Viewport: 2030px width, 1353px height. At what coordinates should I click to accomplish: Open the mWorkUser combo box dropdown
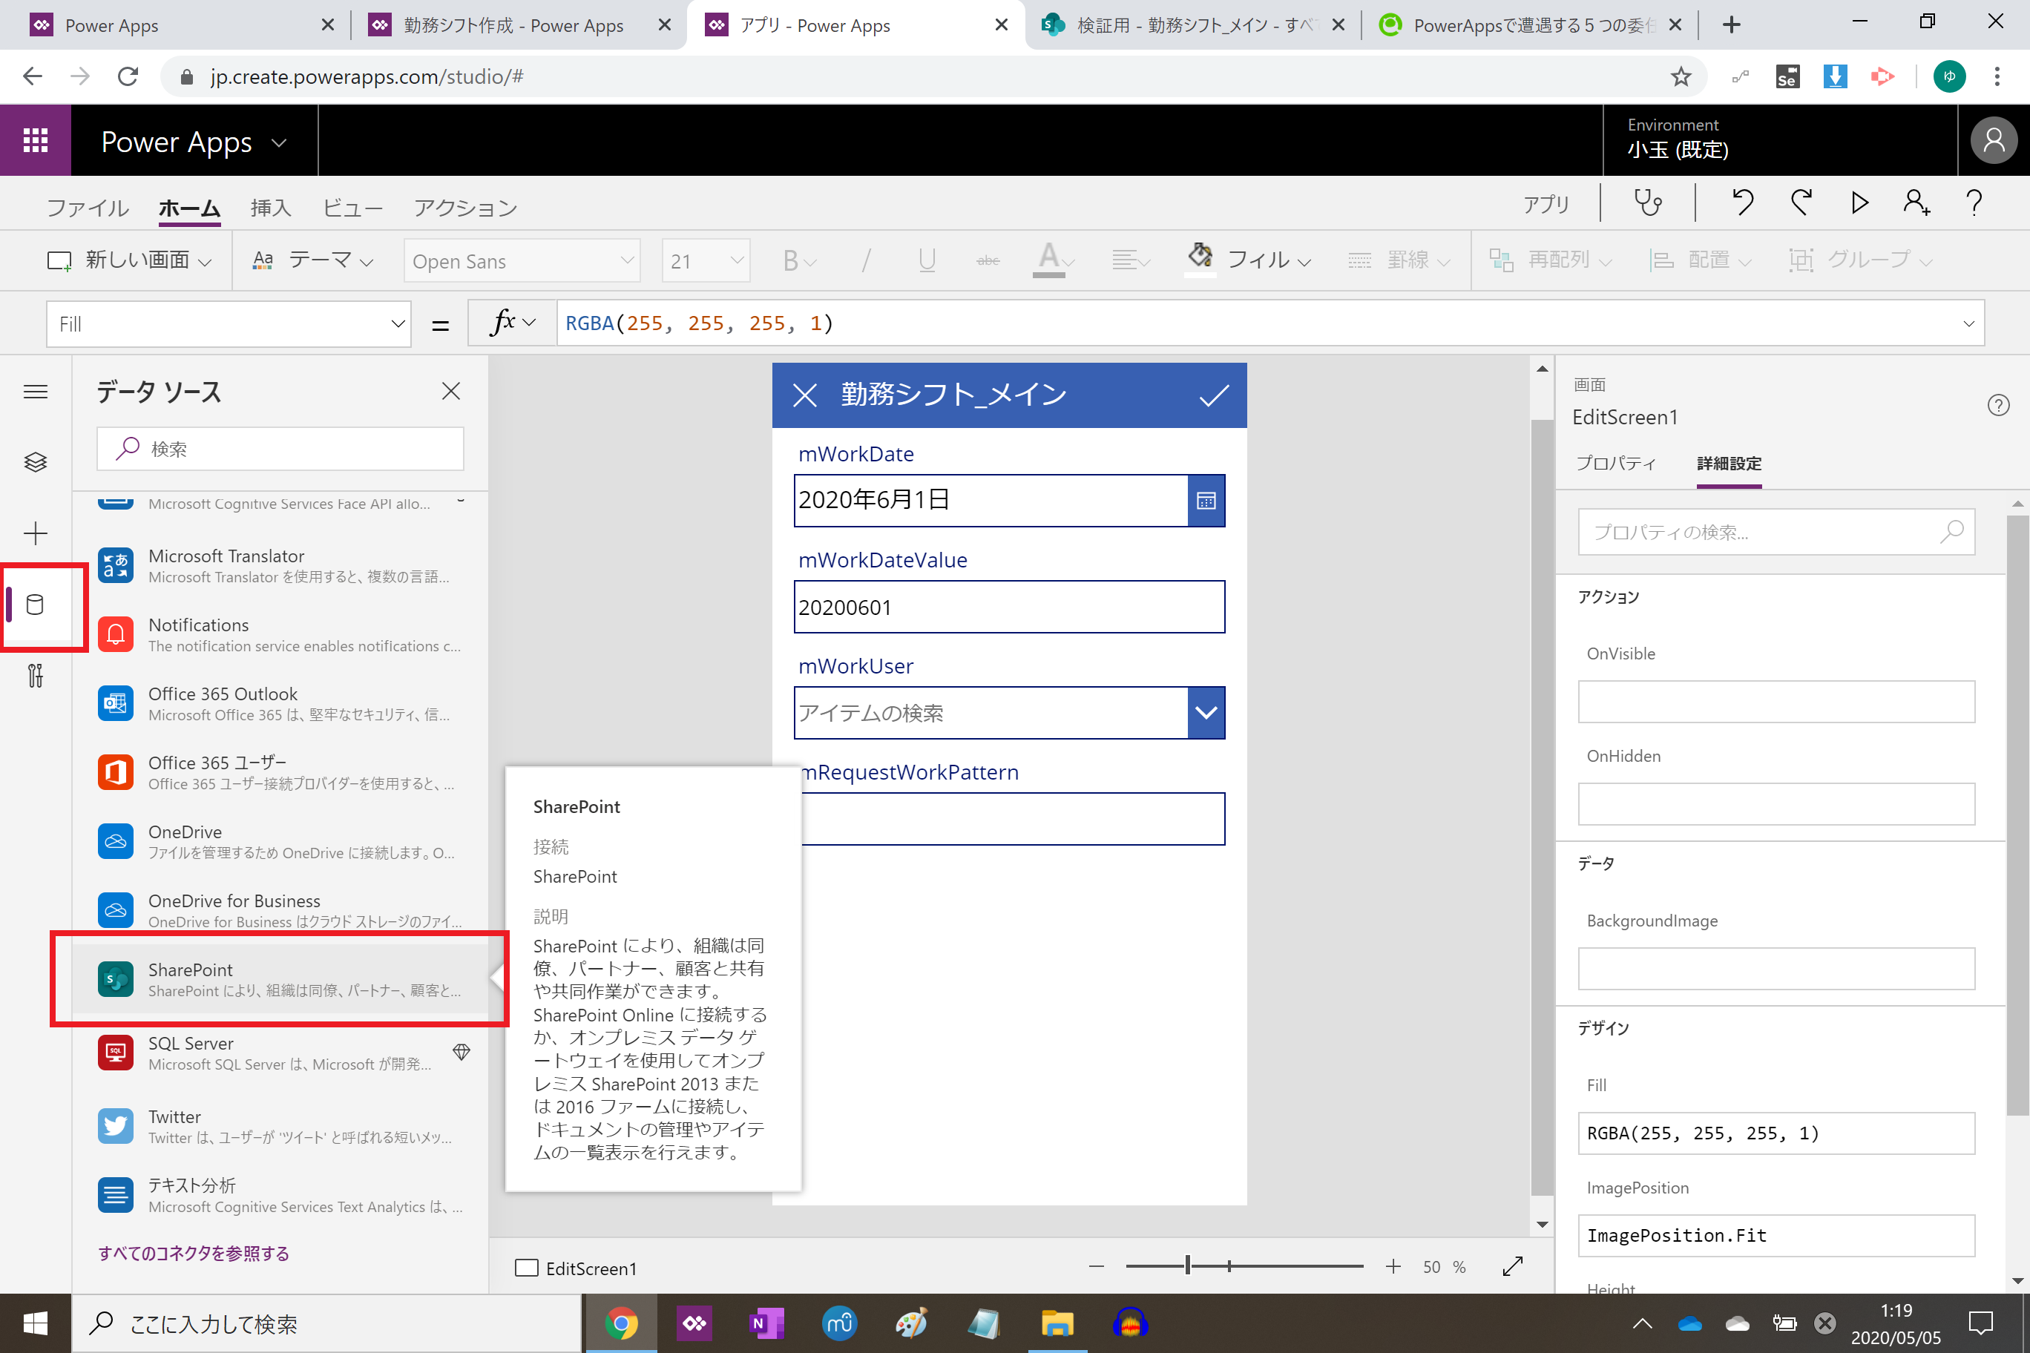[1206, 713]
